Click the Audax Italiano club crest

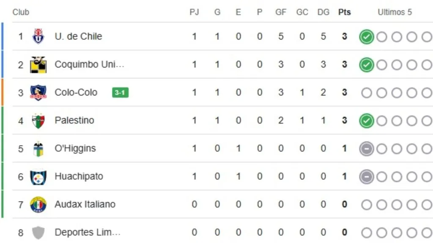click(x=38, y=205)
